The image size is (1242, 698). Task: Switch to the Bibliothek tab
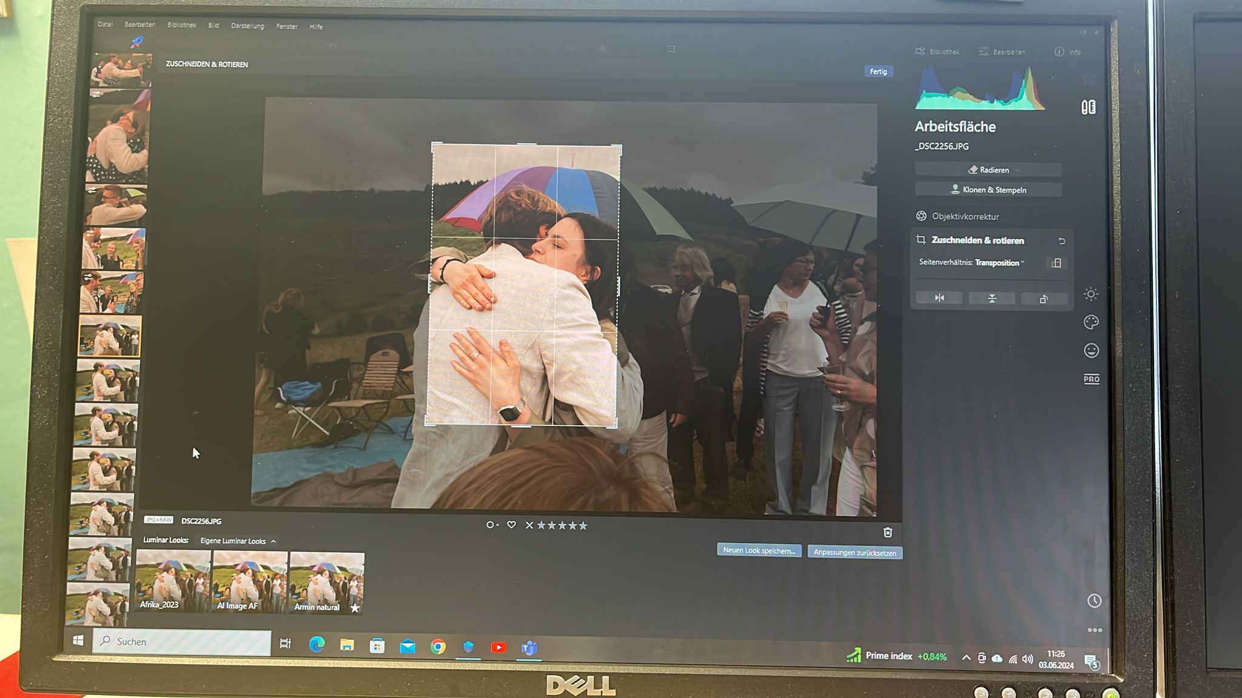(x=937, y=52)
